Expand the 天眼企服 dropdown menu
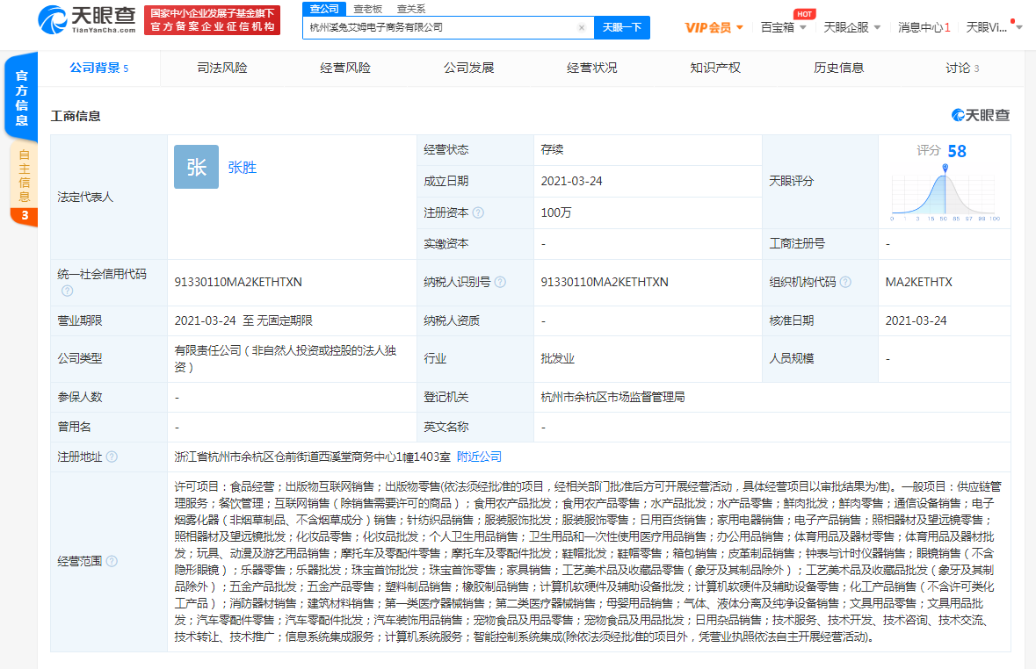The width and height of the screenshot is (1036, 669). pos(852,28)
